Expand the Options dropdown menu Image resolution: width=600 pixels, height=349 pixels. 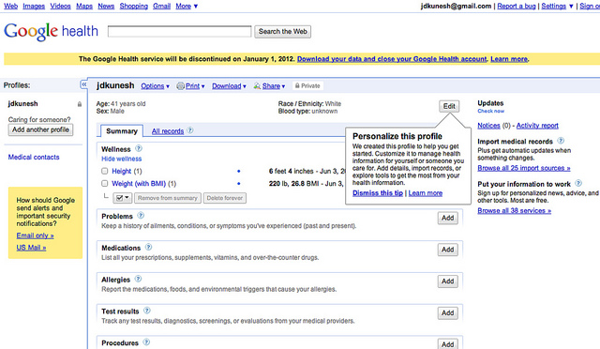click(155, 85)
